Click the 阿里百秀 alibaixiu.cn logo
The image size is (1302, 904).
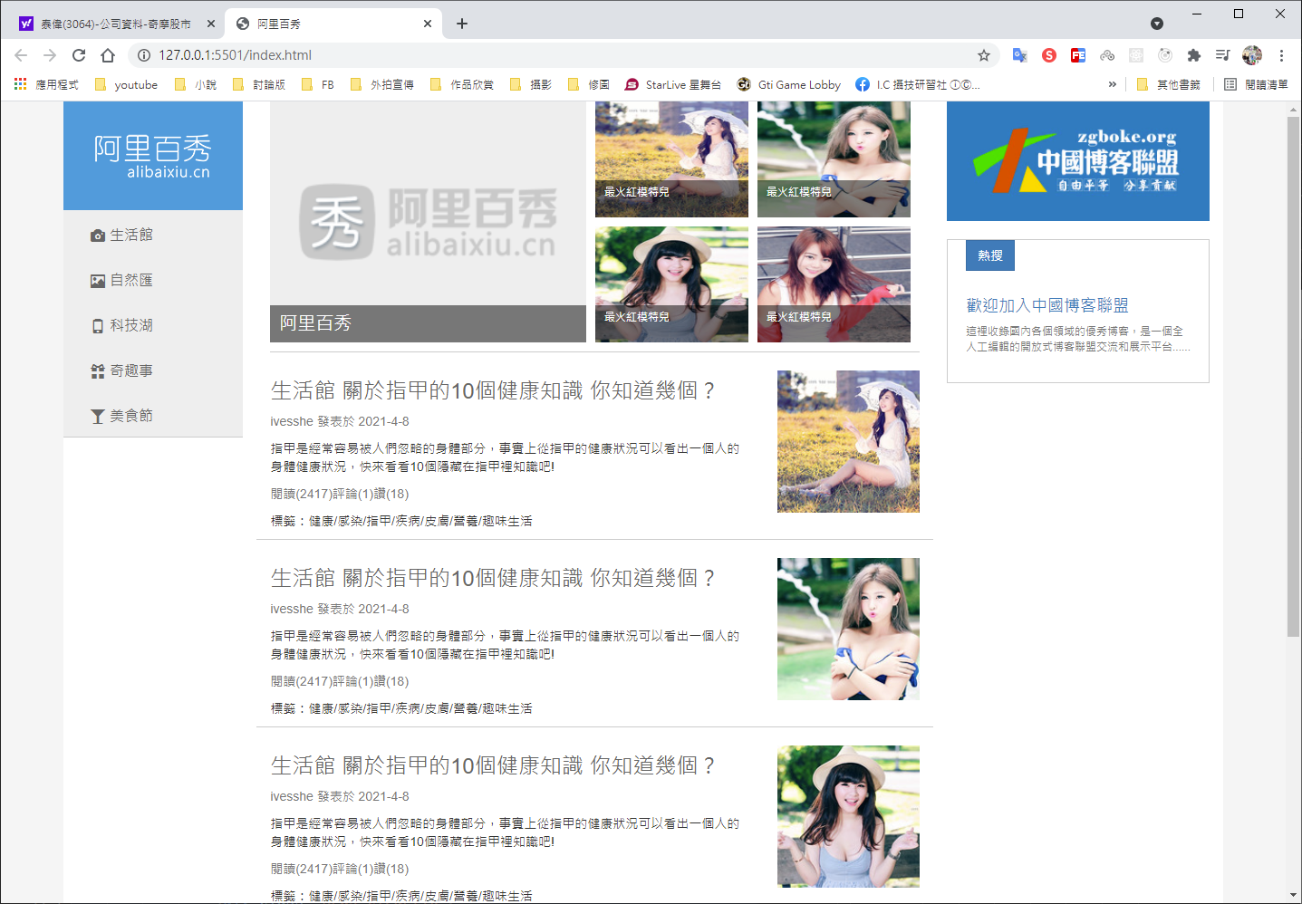[x=153, y=156]
